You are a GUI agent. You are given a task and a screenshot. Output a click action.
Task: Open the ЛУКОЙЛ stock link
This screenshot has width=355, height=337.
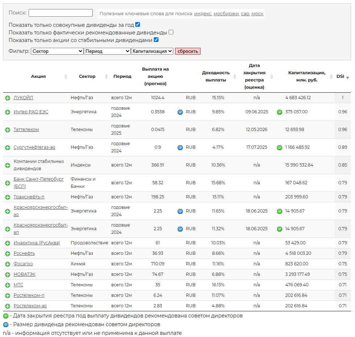point(23,98)
